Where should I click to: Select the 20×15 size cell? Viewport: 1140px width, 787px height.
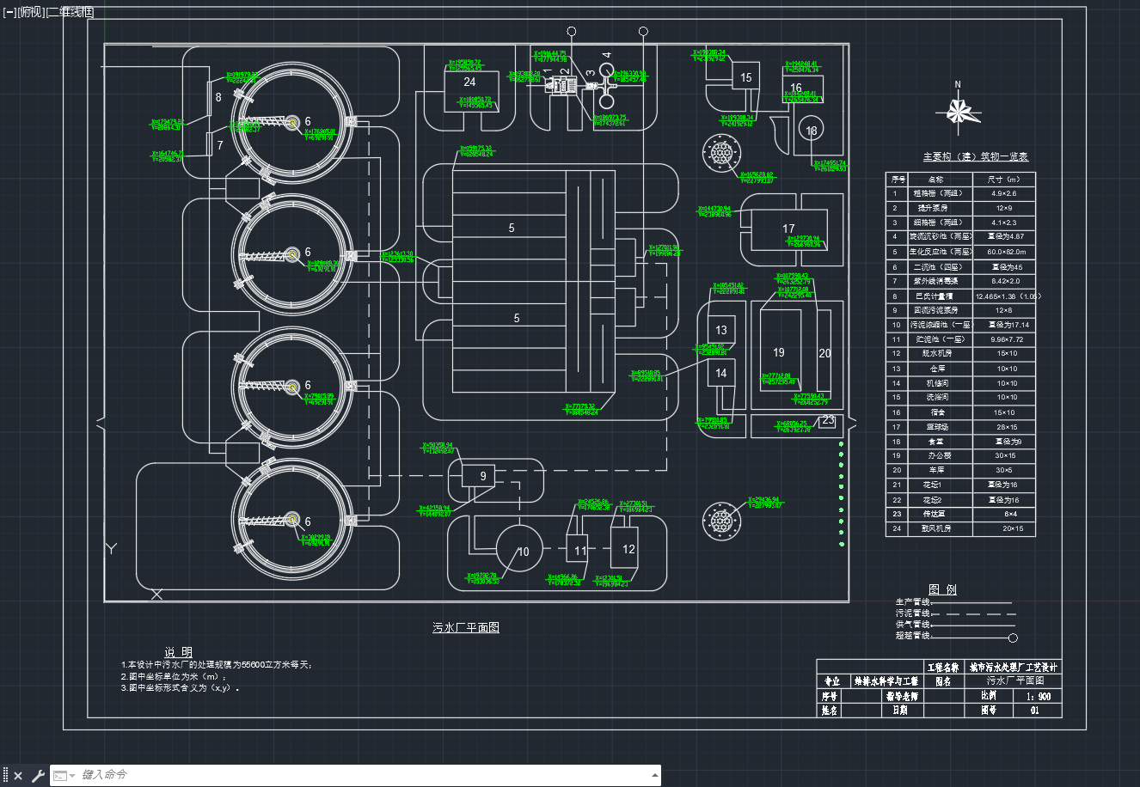1004,529
